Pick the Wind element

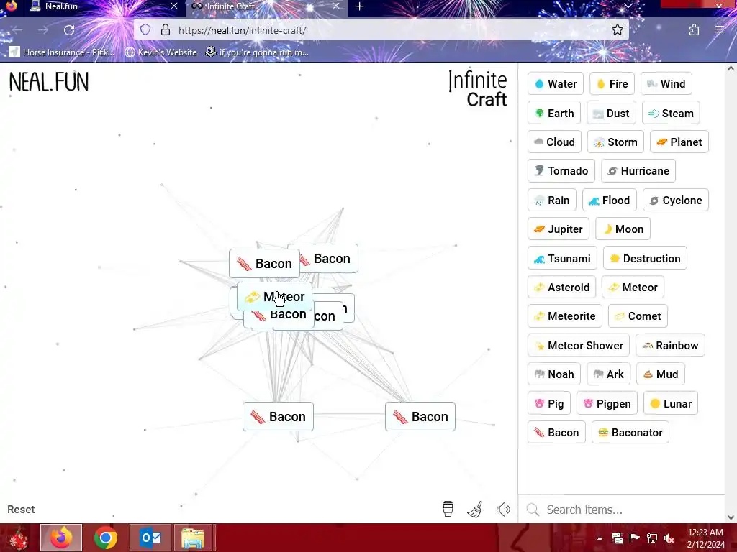pyautogui.click(x=666, y=84)
